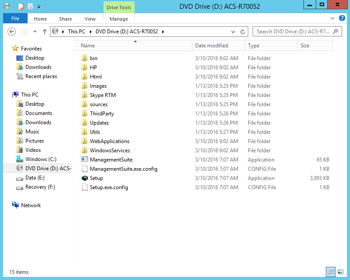Click the New folder quick access icon
The width and height of the screenshot is (350, 280).
pyautogui.click(x=30, y=7)
